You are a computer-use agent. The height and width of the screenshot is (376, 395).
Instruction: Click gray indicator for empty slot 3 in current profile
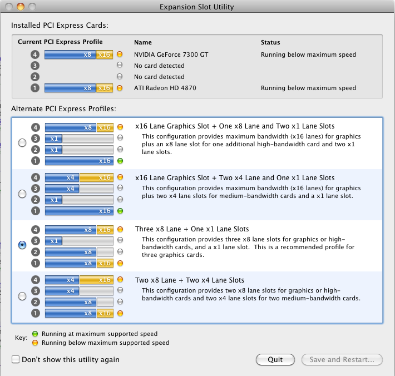pyautogui.click(x=120, y=65)
